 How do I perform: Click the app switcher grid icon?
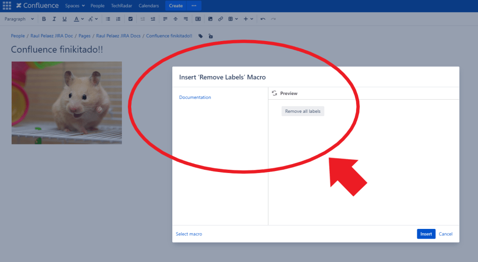coord(7,6)
